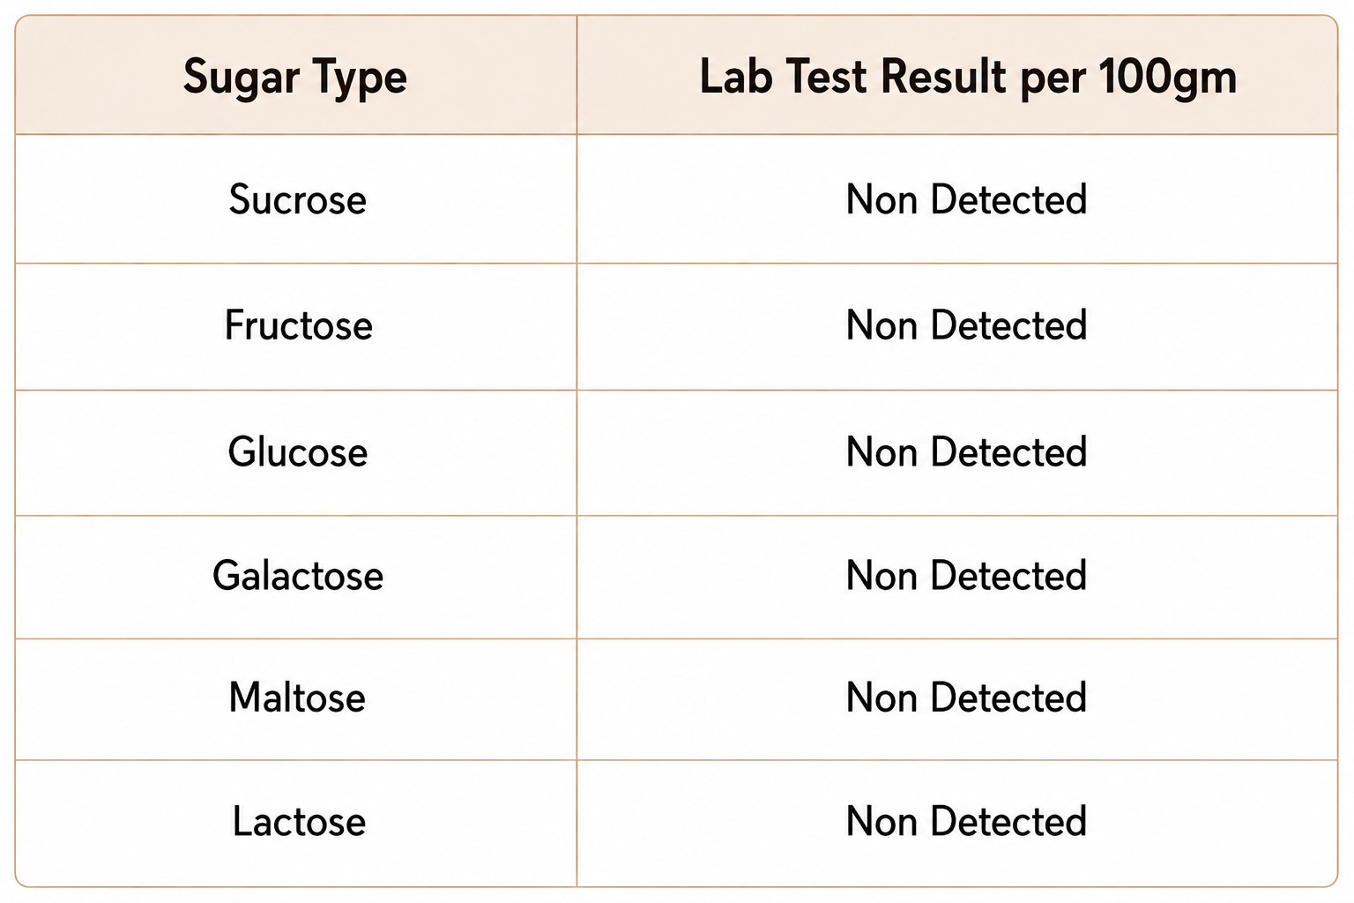The width and height of the screenshot is (1354, 903).
Task: Select the Sucrose cell
Action: pos(298,199)
